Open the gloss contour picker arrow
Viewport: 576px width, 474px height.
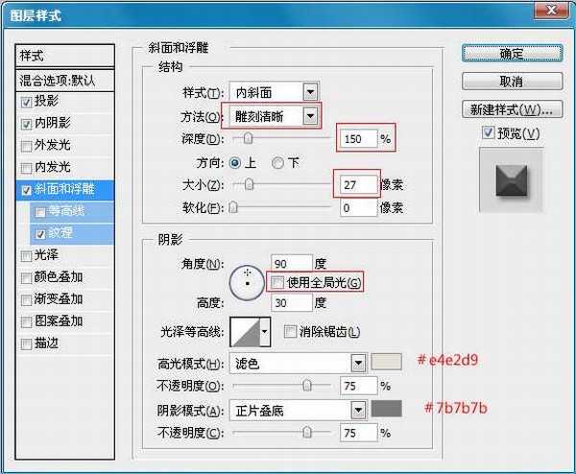tap(265, 332)
